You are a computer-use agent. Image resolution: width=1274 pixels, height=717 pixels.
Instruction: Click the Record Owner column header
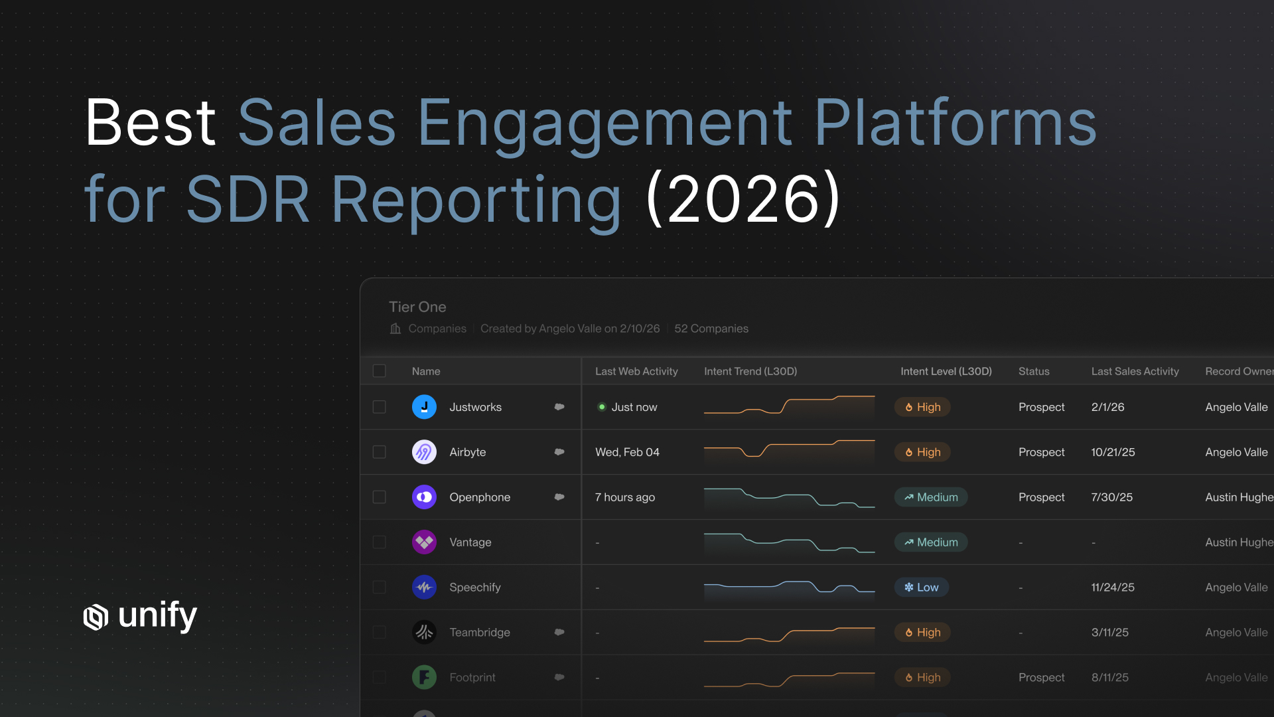click(1239, 371)
